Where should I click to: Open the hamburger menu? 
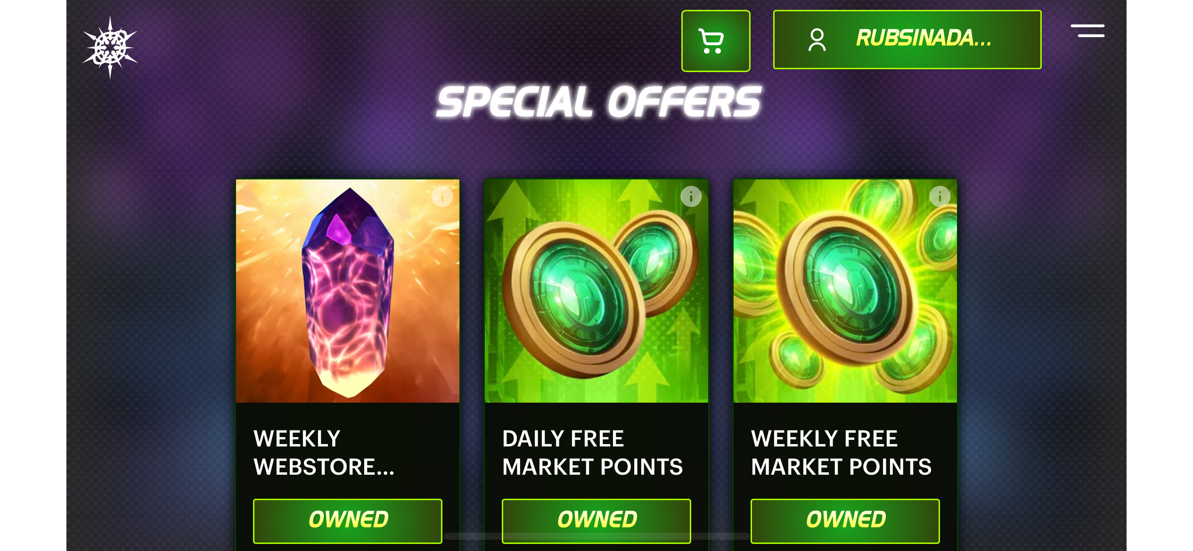pyautogui.click(x=1087, y=31)
